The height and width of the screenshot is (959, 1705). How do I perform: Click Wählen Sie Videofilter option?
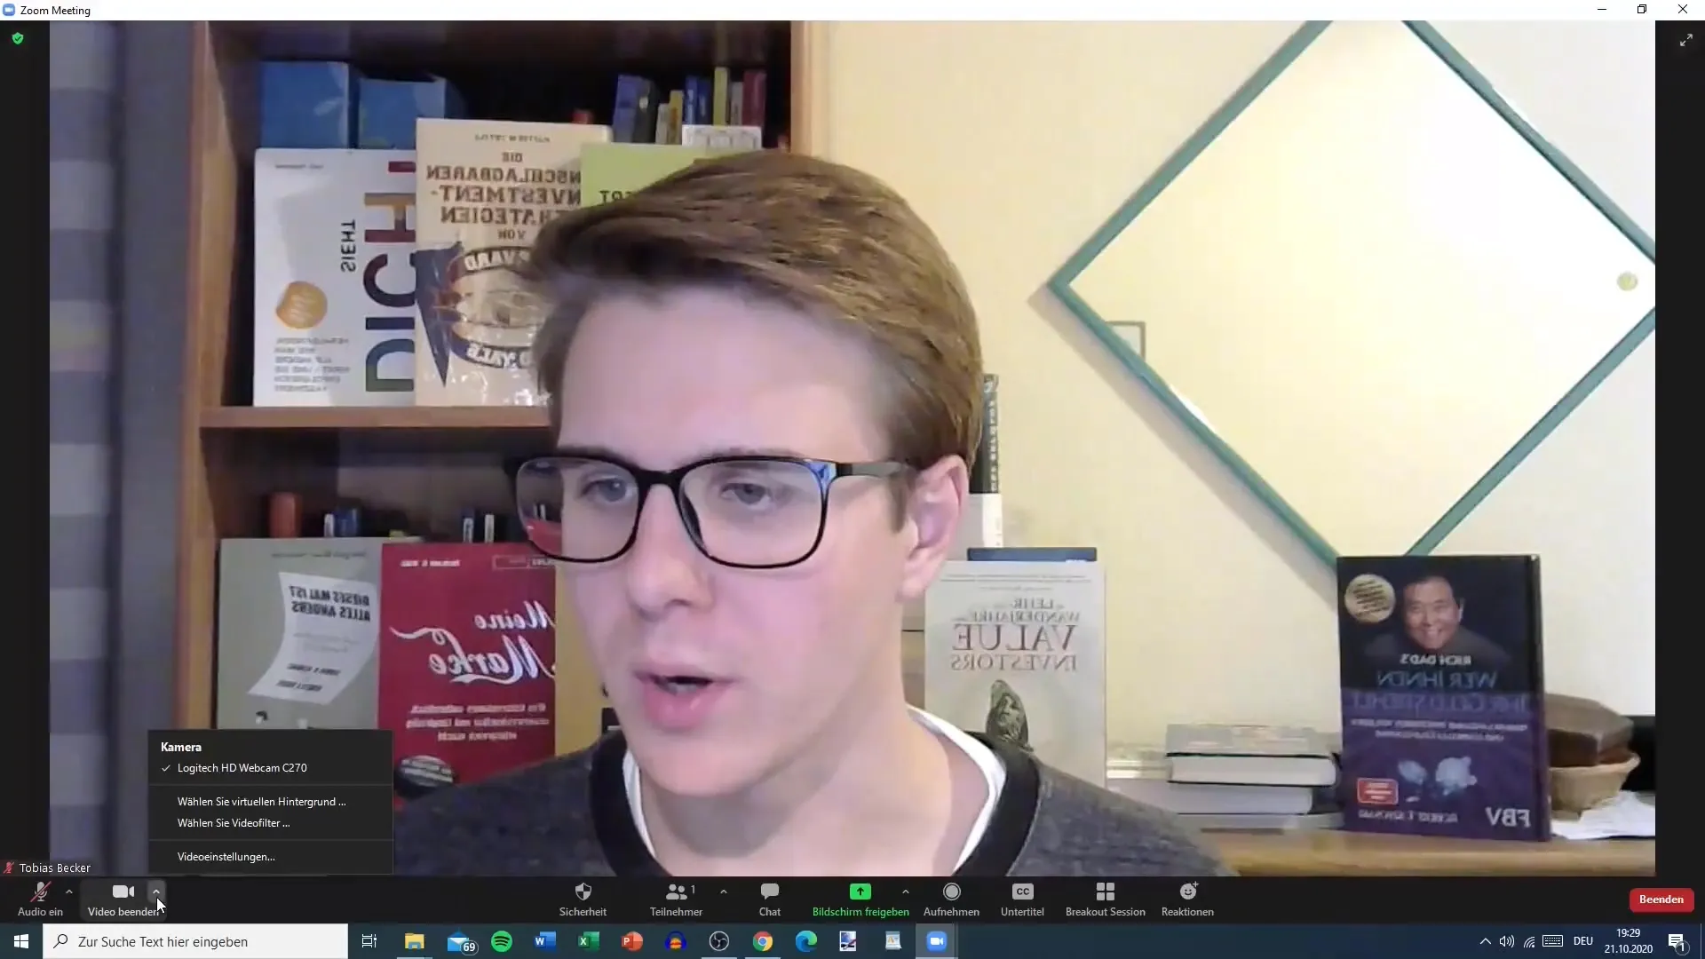[233, 822]
